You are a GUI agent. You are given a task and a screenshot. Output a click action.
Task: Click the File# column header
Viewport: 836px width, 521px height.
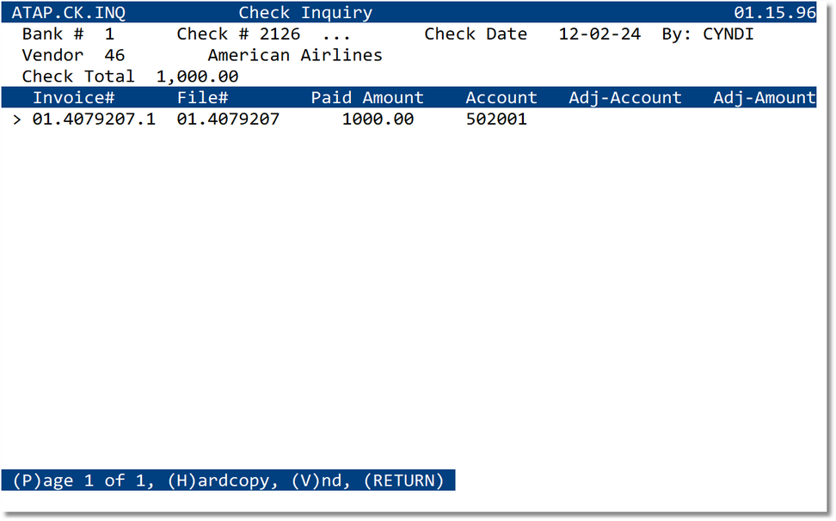[203, 97]
